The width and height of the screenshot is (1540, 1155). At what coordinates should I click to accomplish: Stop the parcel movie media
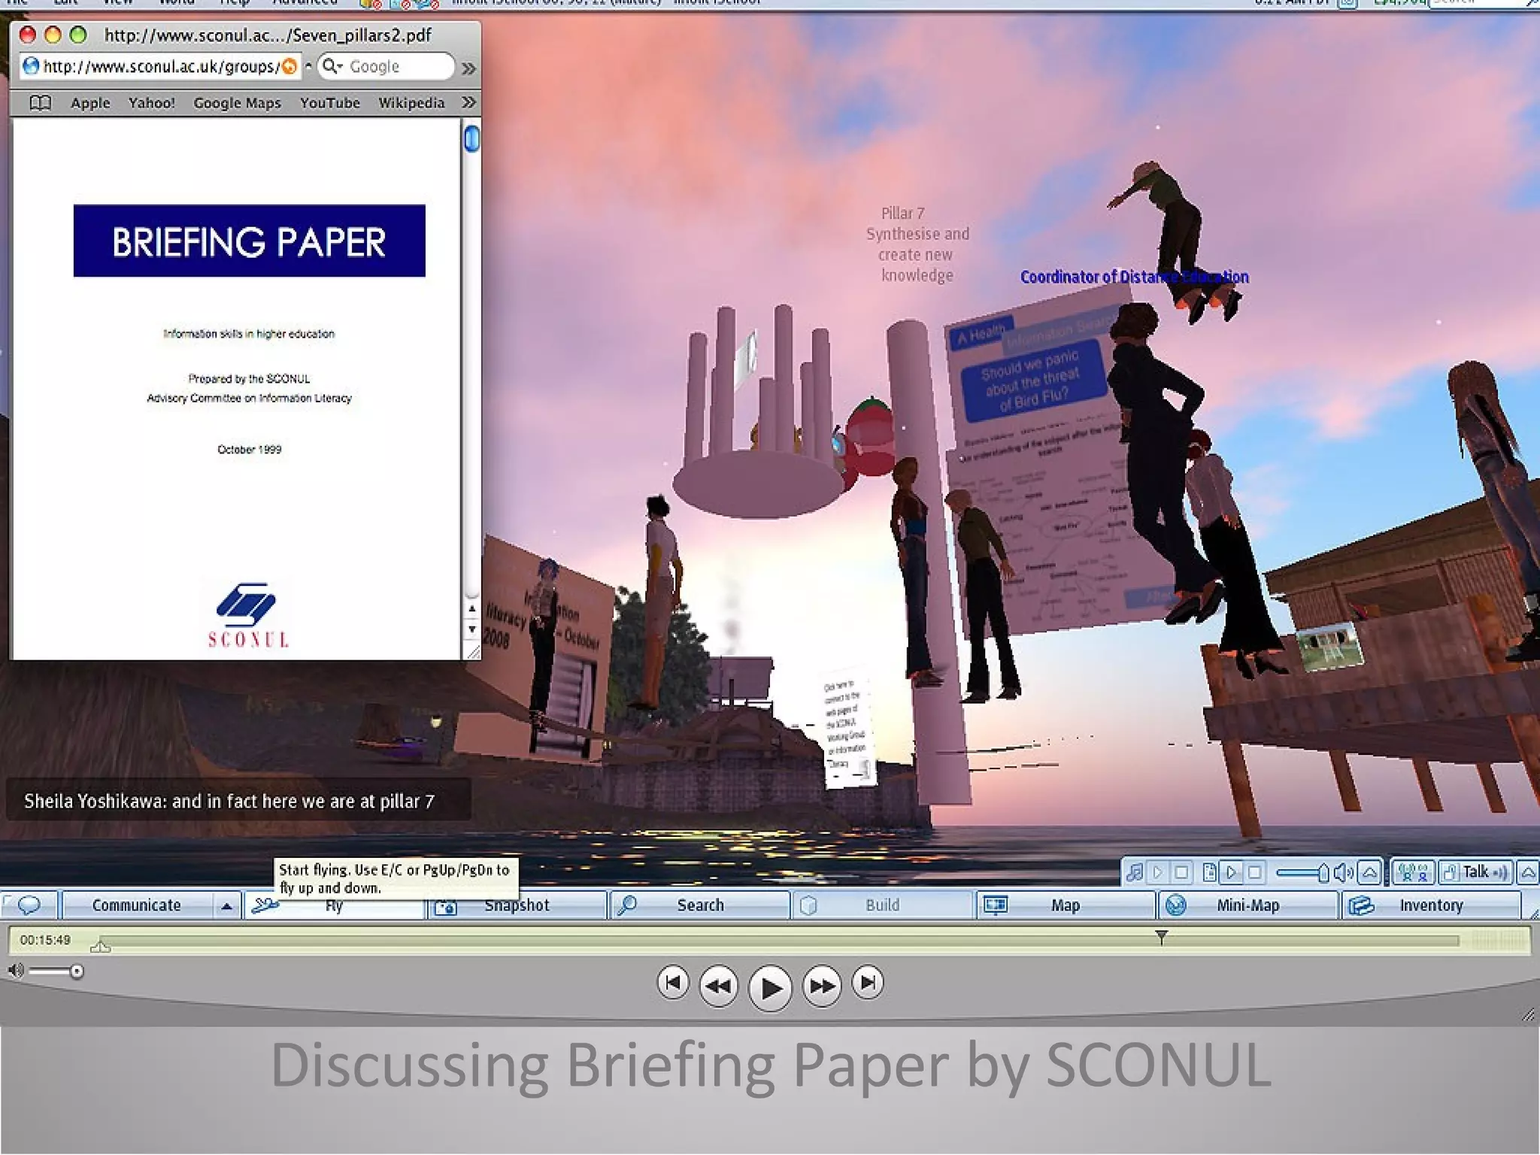pyautogui.click(x=1254, y=872)
